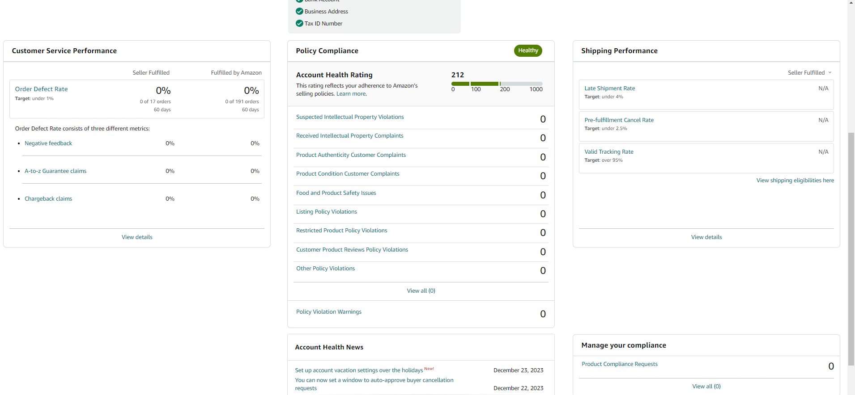Image resolution: width=855 pixels, height=395 pixels.
Task: Click the Fulfilled by Amazon column header
Action: 236,73
